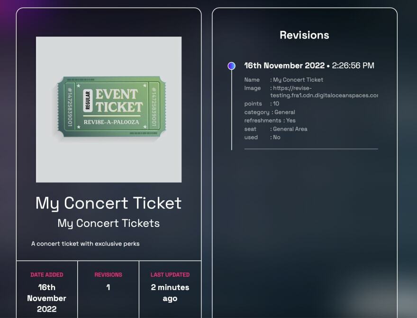Click the used No row

[x=263, y=138]
